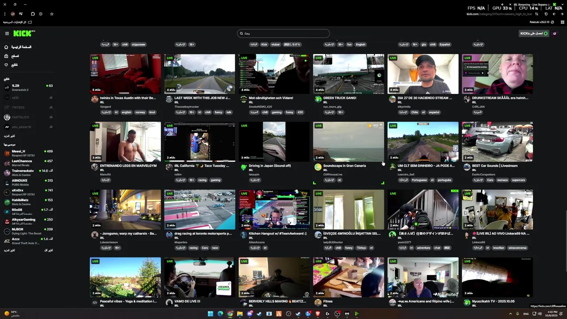Select the brazilian tag under Linkera99
The height and width of the screenshot is (319, 567).
(499, 248)
